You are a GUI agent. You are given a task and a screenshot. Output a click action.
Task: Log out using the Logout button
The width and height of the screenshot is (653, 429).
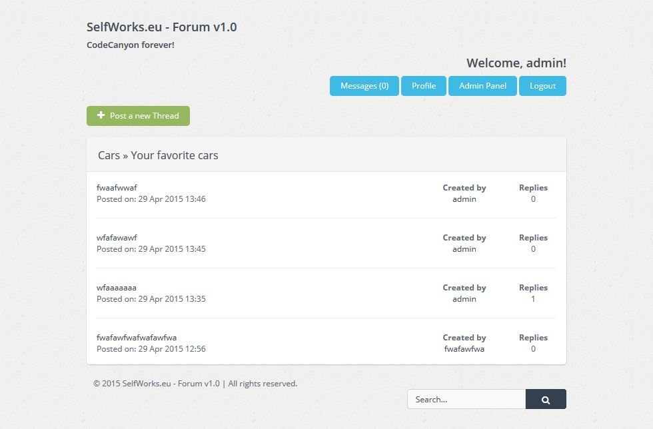(542, 86)
